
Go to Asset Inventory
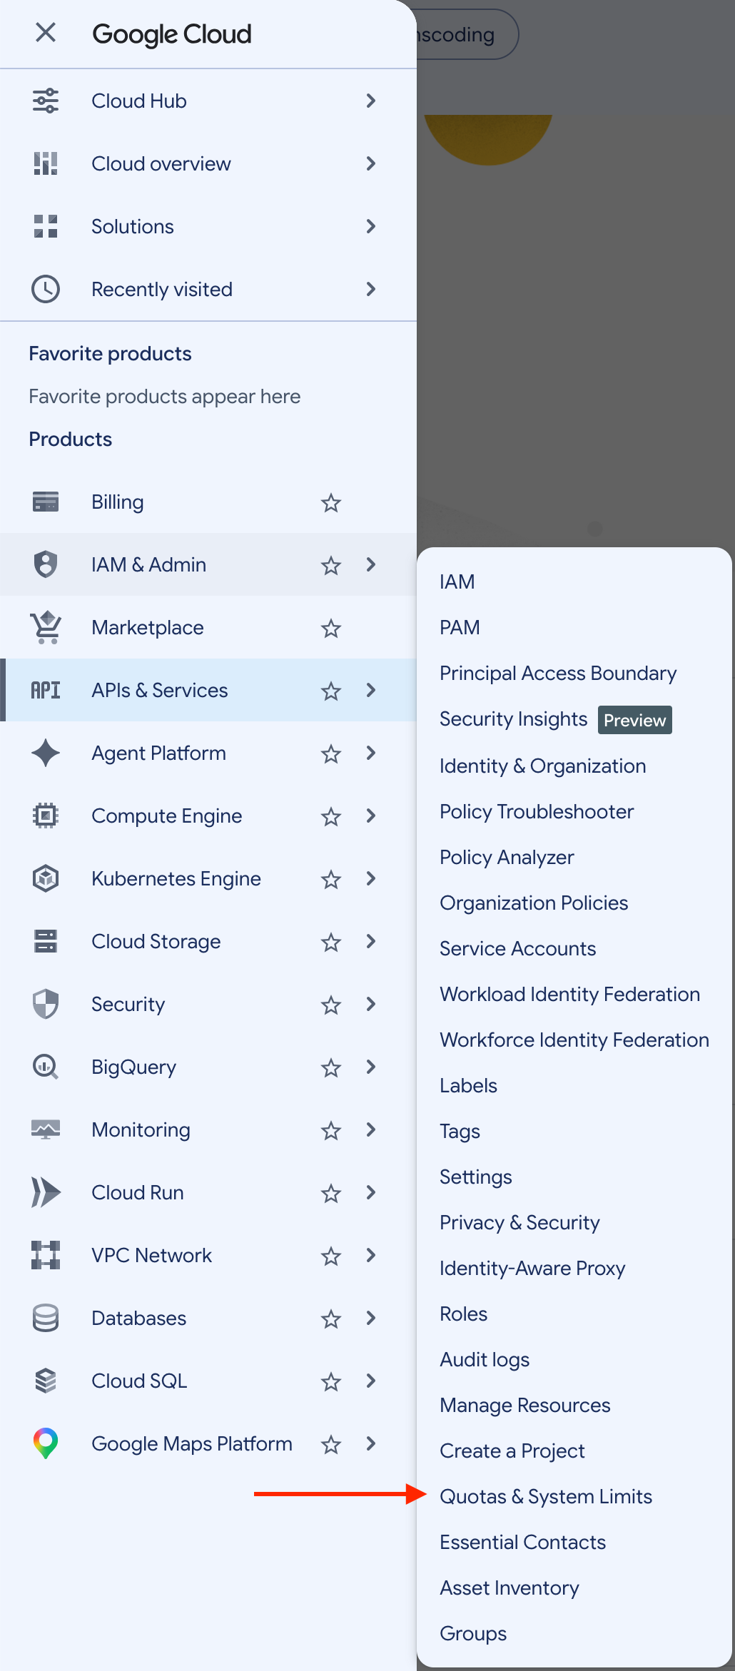[510, 1588]
